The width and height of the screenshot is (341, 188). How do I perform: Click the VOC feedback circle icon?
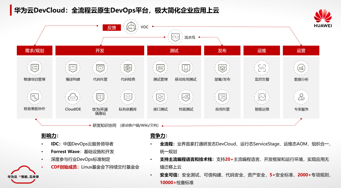pos(131,27)
